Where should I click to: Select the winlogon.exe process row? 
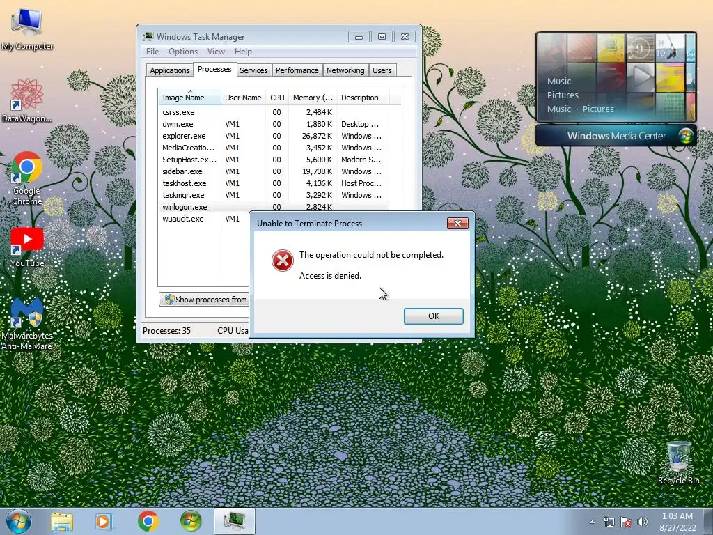coord(274,206)
